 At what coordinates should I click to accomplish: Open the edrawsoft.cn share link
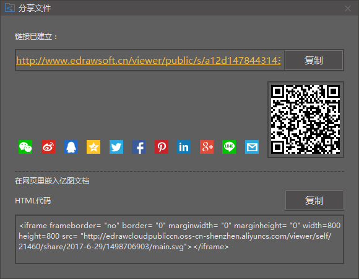click(x=149, y=61)
